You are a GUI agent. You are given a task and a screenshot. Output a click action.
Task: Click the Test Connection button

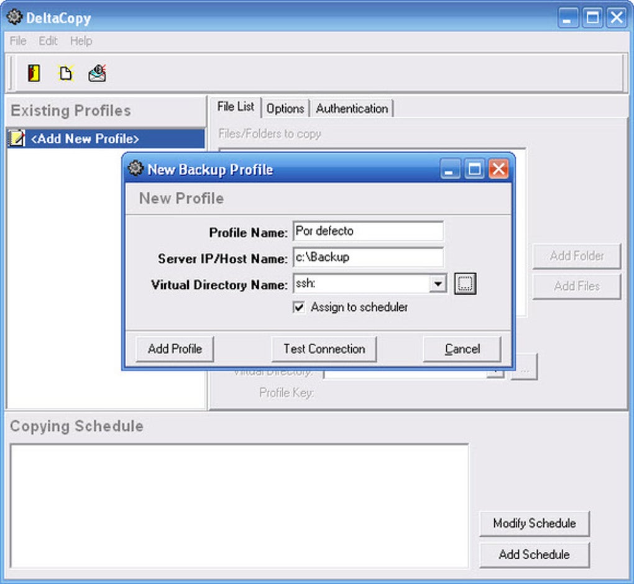[x=324, y=349]
